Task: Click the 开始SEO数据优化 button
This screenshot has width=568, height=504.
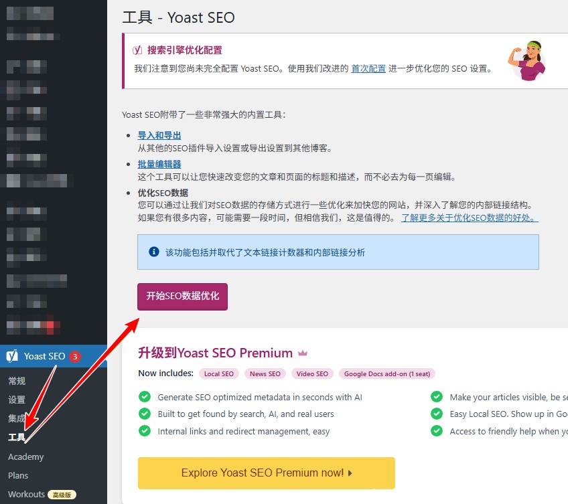Action: point(183,297)
